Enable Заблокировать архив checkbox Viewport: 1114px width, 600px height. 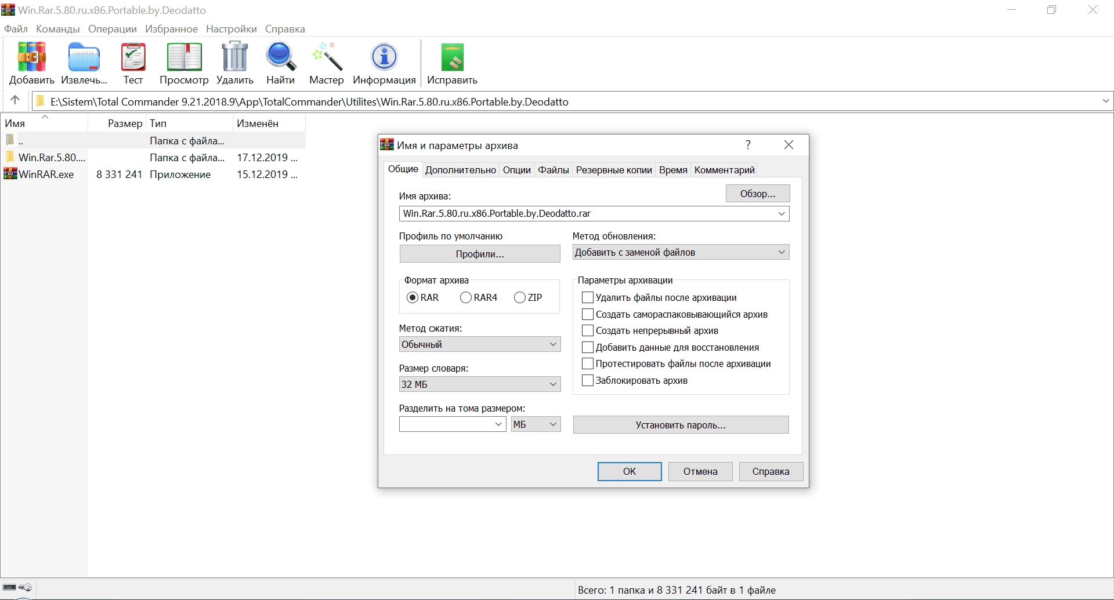(587, 380)
